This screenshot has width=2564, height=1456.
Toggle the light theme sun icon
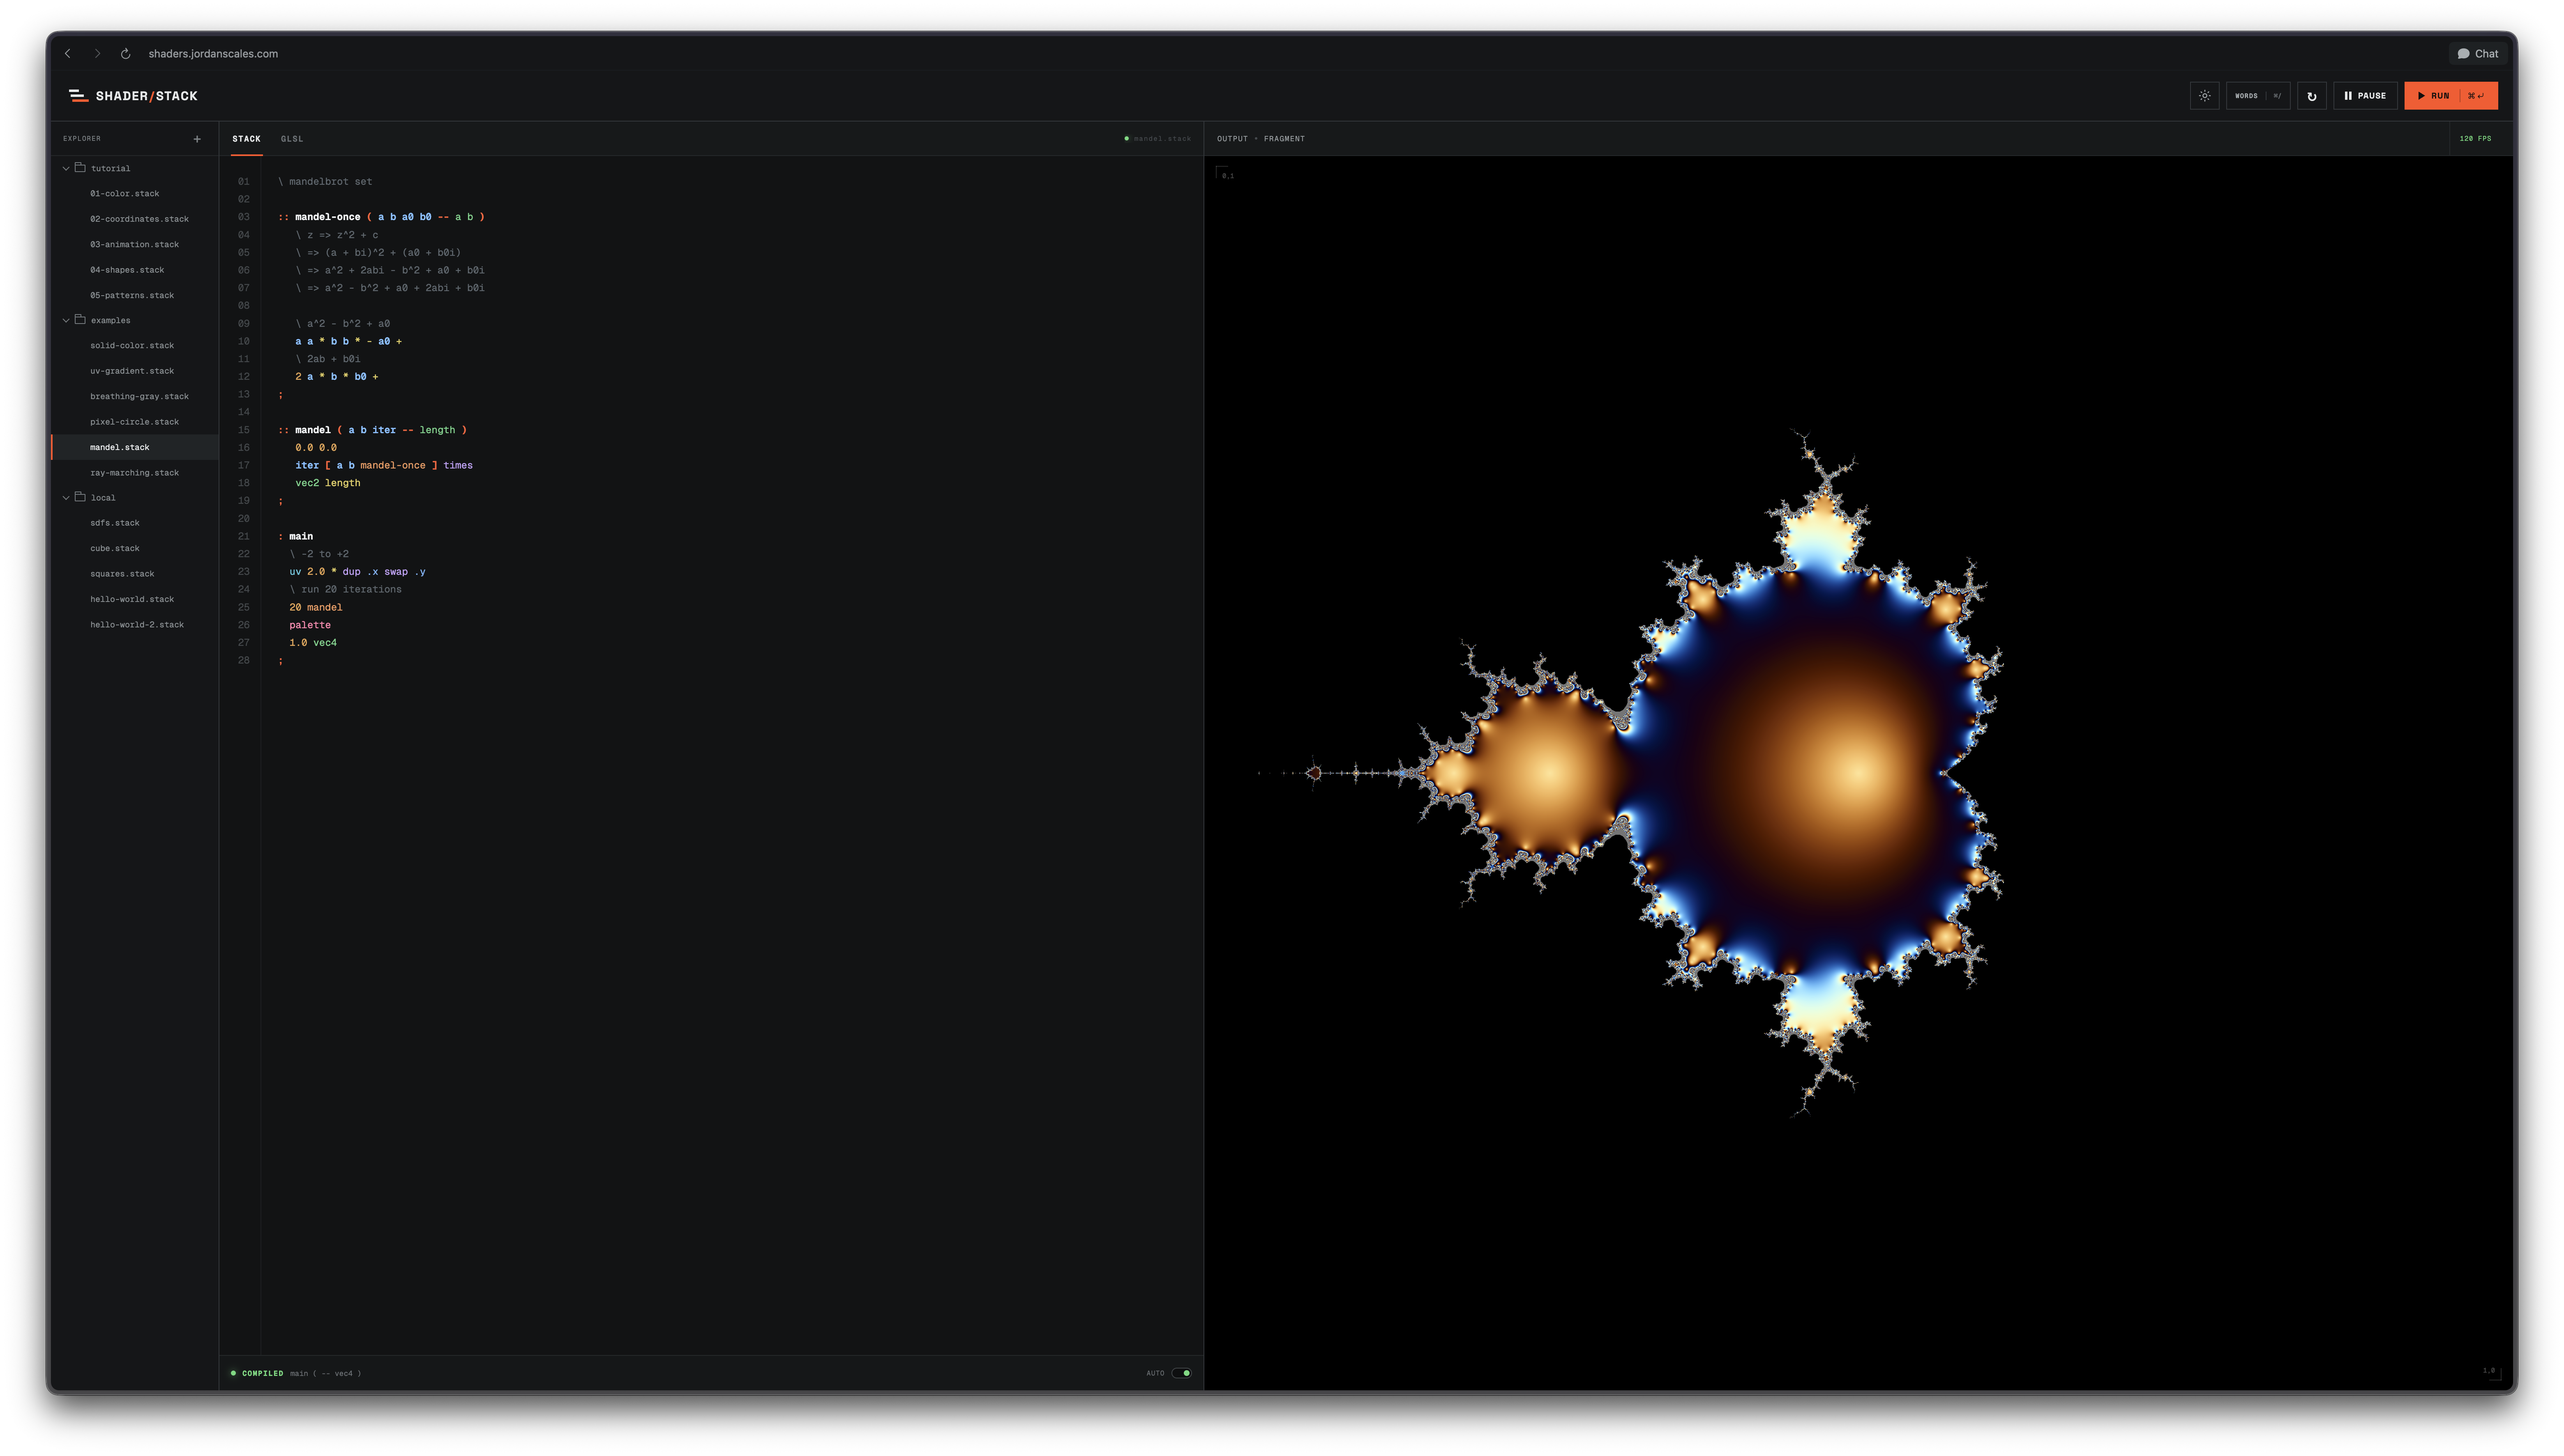click(2204, 96)
